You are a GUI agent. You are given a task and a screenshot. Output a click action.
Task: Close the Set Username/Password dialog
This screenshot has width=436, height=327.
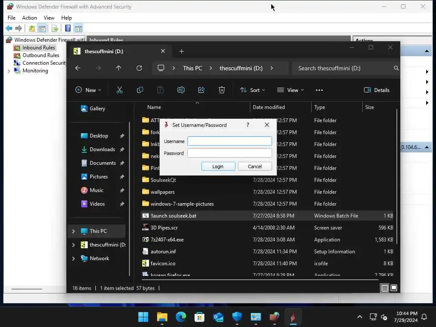tap(267, 125)
